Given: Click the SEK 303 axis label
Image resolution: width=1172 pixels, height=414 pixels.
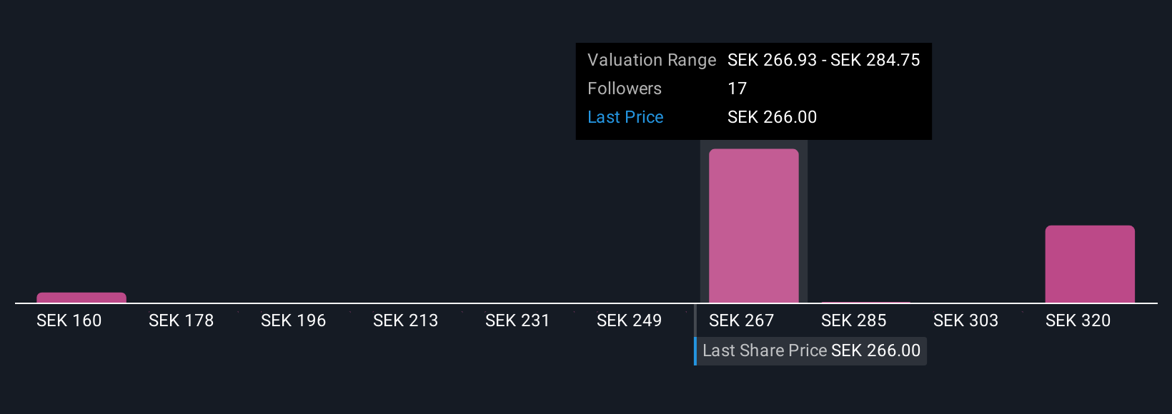Looking at the screenshot, I should coord(966,321).
